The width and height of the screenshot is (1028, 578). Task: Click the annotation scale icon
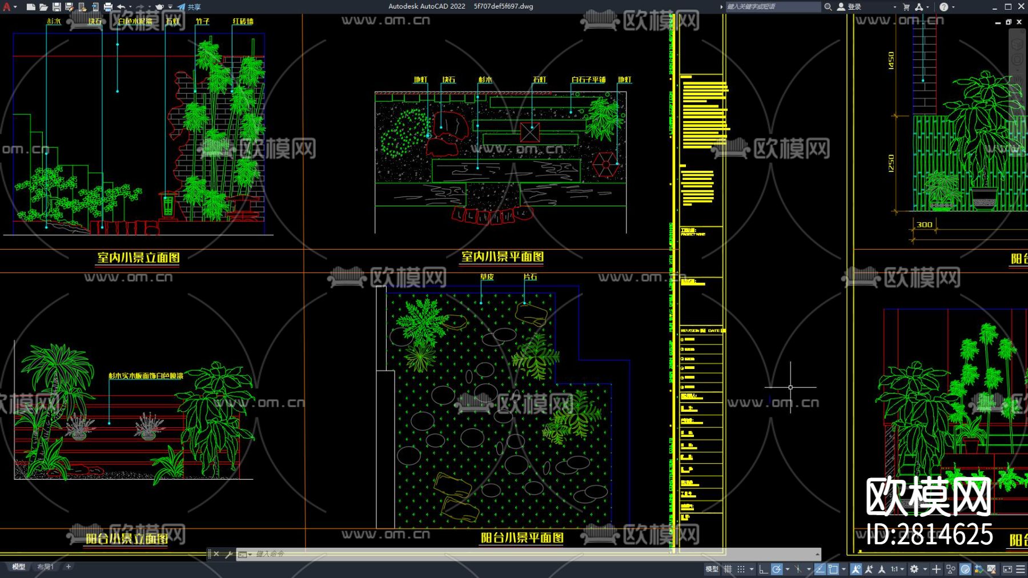(x=882, y=569)
